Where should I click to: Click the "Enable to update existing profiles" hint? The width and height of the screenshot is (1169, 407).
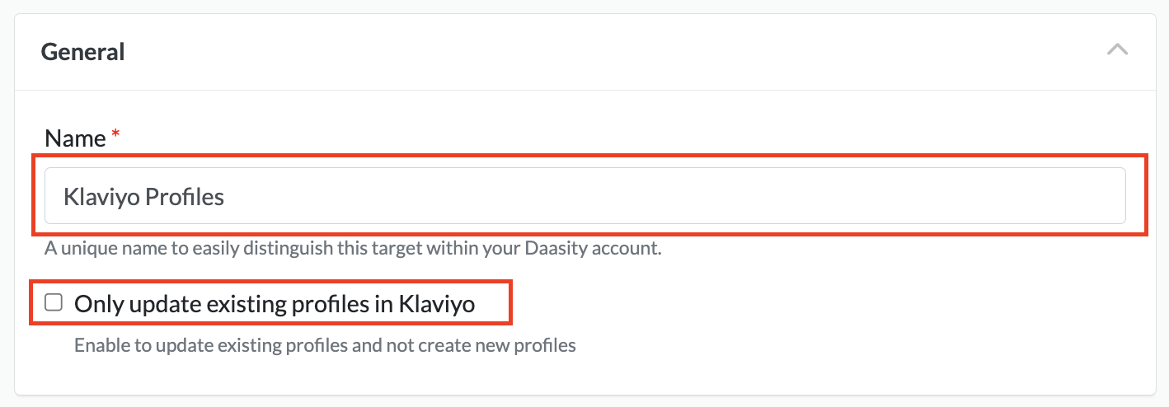pos(214,345)
